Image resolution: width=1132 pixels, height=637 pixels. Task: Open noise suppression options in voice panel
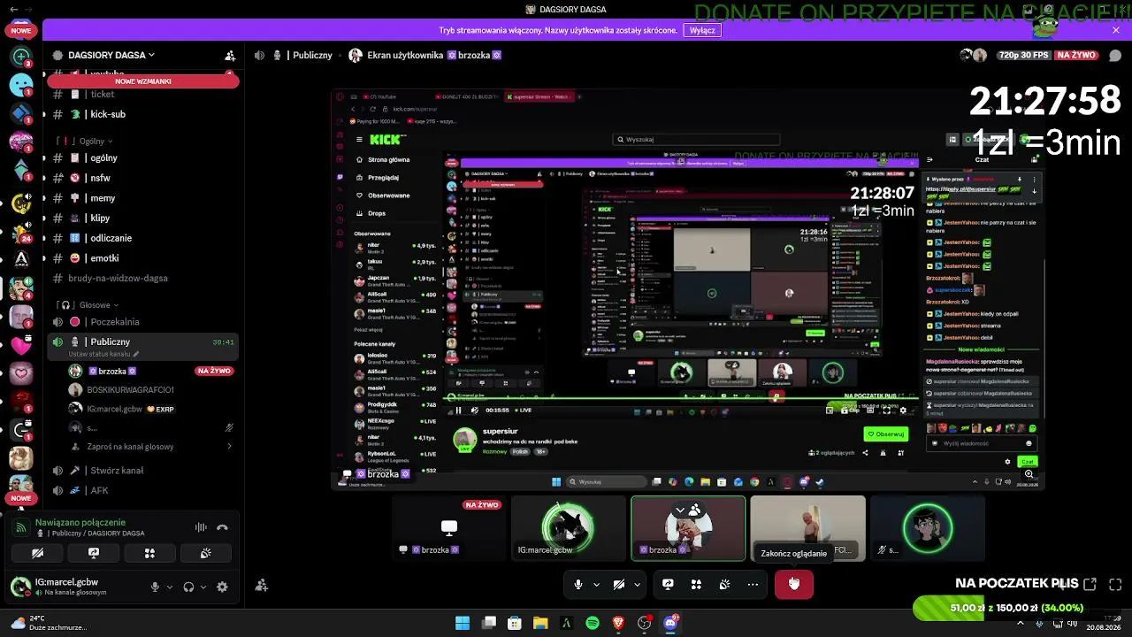point(201,527)
